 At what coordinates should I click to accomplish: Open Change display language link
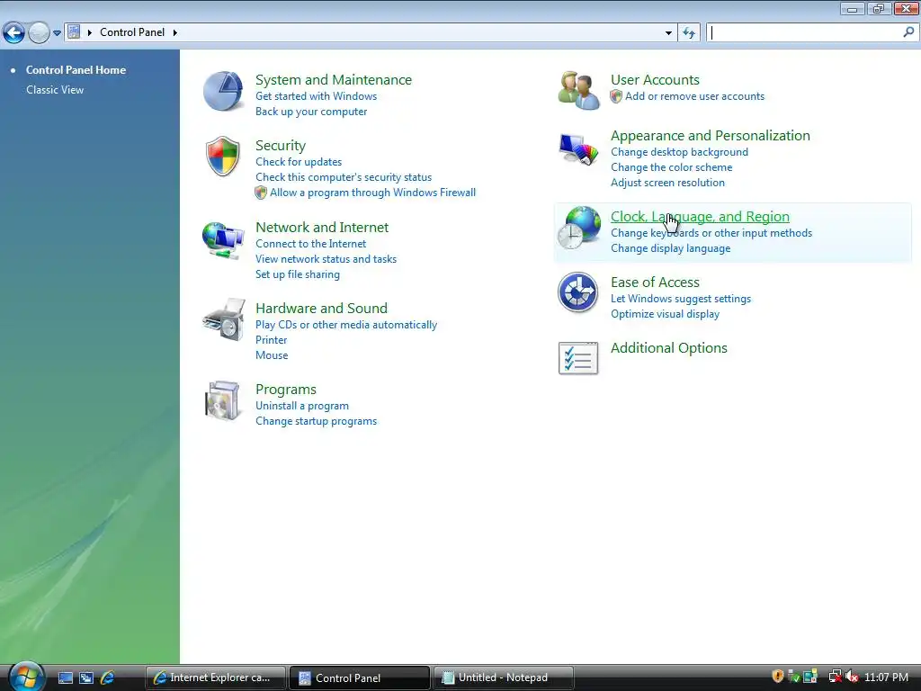pos(670,248)
